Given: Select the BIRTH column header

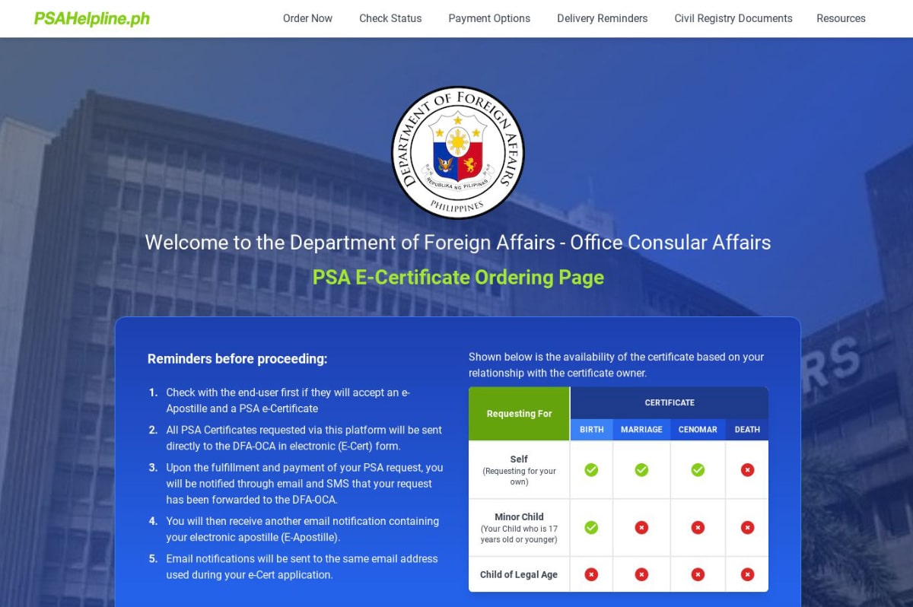Looking at the screenshot, I should (591, 430).
